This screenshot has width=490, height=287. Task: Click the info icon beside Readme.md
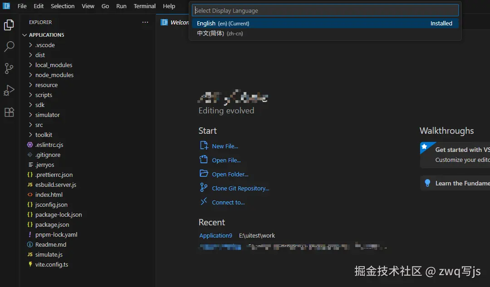pos(30,244)
